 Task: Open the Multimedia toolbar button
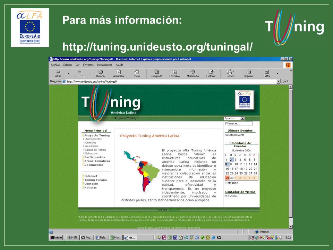(193, 74)
